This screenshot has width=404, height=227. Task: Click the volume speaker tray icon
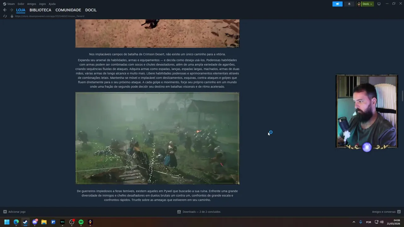point(382,222)
